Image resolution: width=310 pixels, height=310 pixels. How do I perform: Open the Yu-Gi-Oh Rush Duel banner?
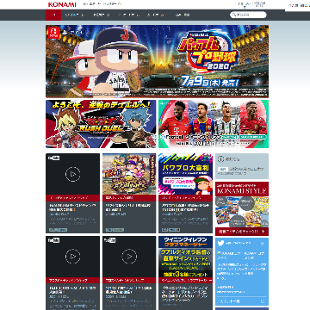101,124
